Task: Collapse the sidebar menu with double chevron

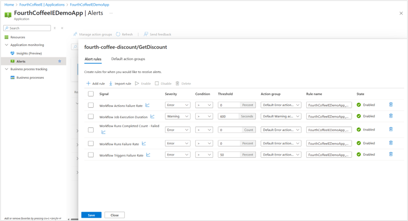Action: 62,28
